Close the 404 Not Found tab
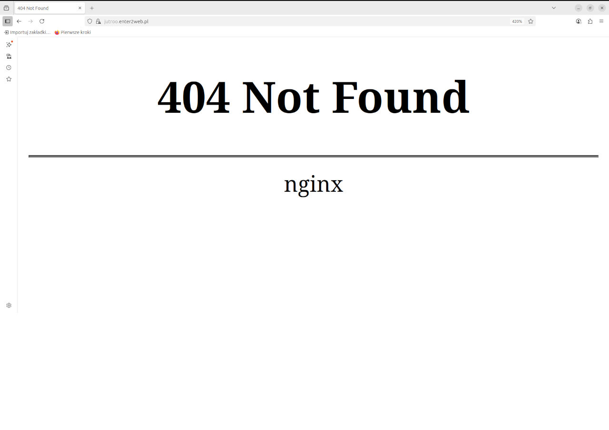Viewport: 609px width, 430px height. point(80,8)
